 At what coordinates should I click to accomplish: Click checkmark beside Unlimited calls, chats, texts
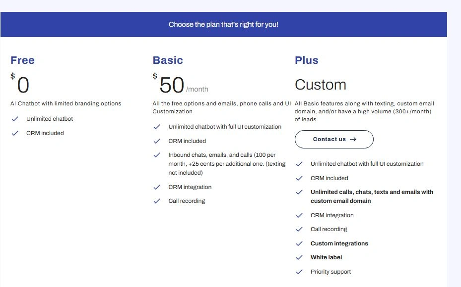click(299, 192)
